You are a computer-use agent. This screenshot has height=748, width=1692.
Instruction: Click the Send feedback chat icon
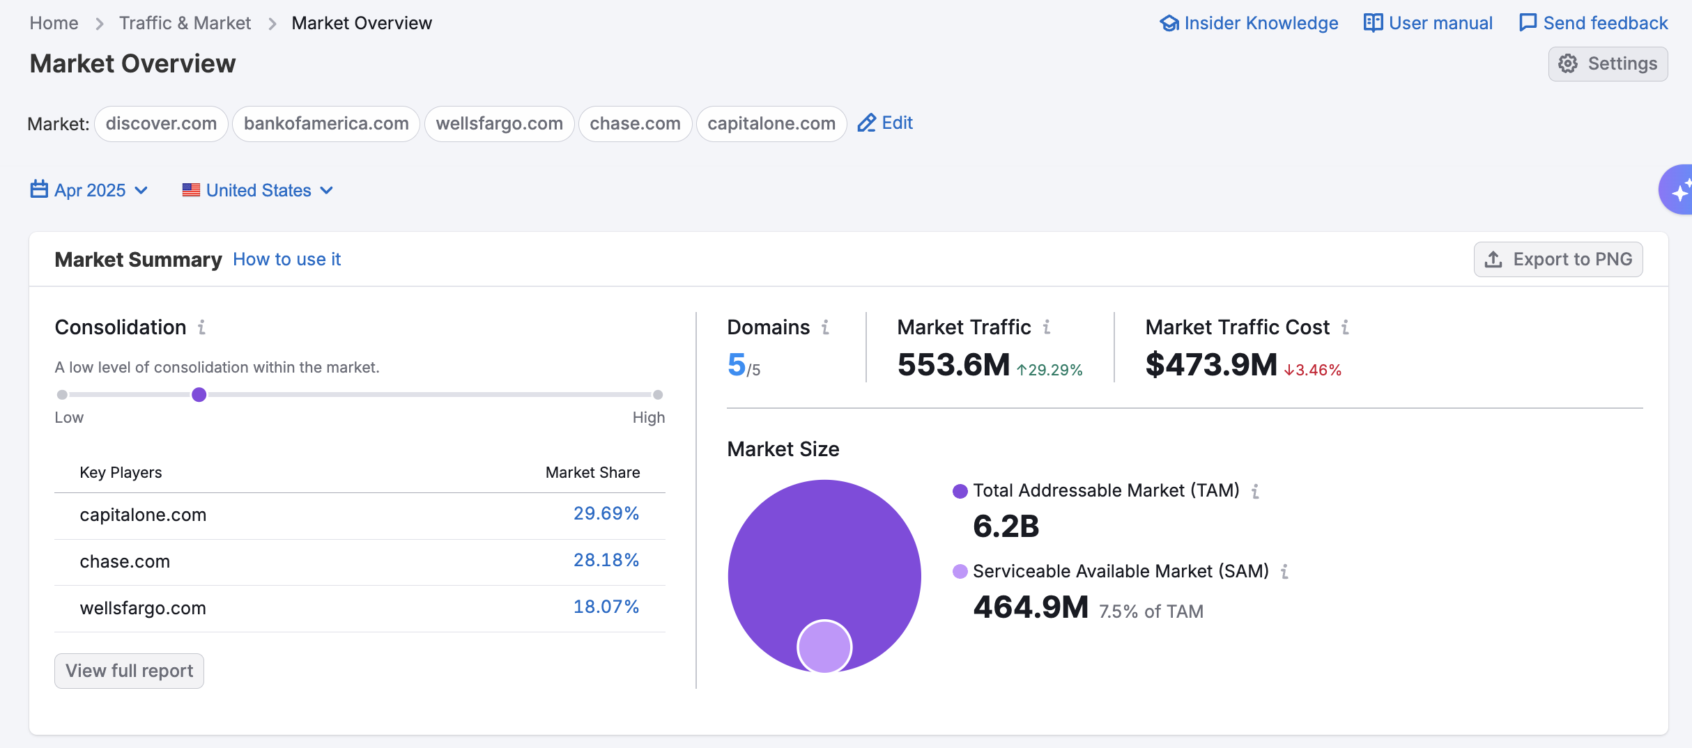point(1528,23)
